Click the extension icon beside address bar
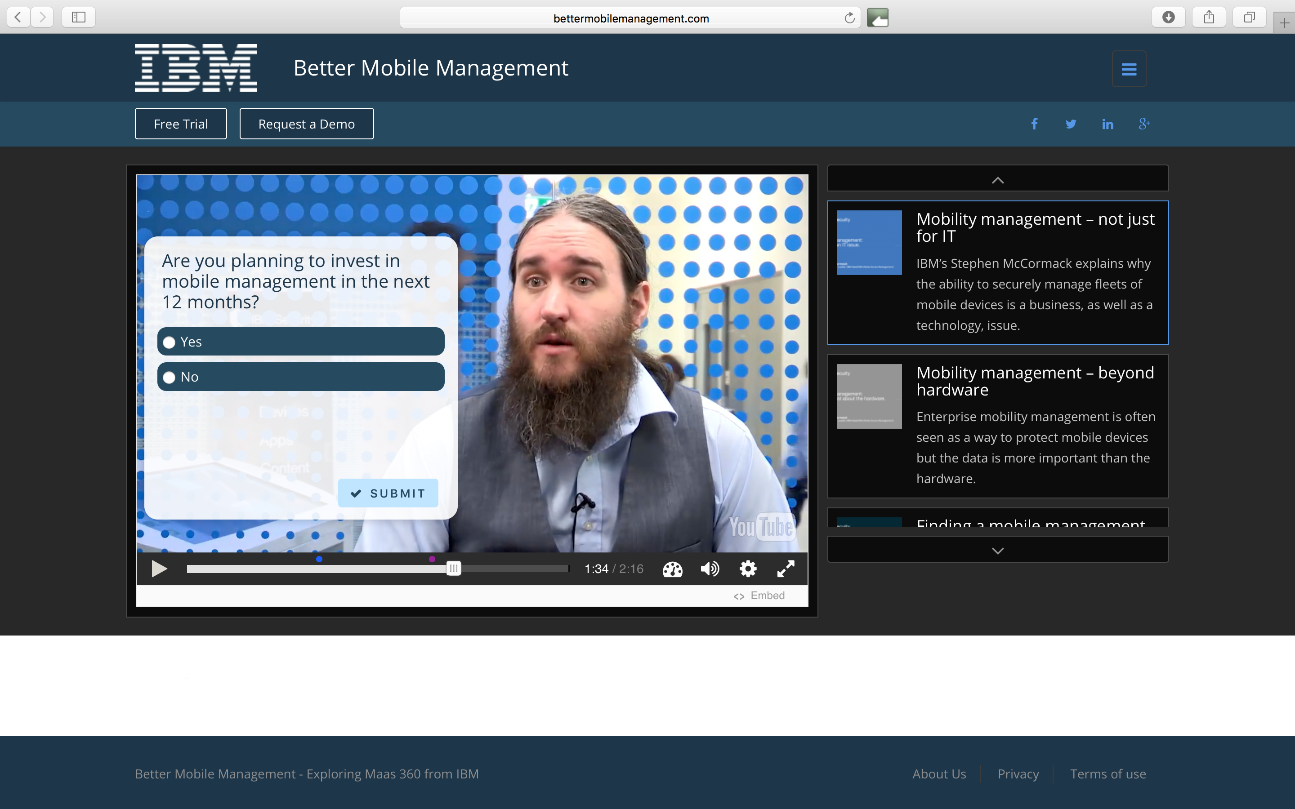The height and width of the screenshot is (809, 1295). pos(878,18)
